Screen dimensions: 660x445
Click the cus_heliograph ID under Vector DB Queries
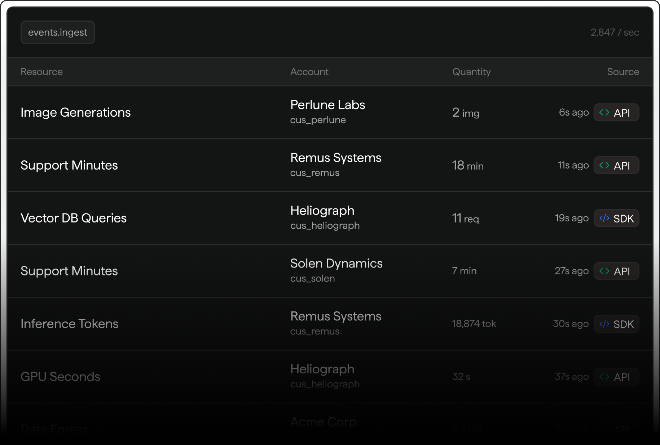[325, 226]
